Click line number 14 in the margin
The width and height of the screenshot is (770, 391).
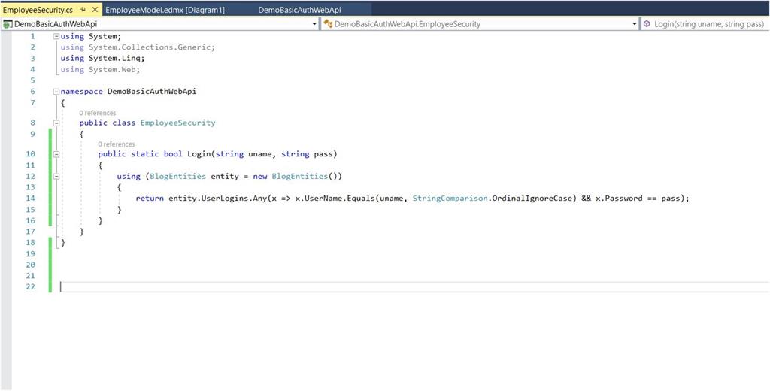click(30, 199)
